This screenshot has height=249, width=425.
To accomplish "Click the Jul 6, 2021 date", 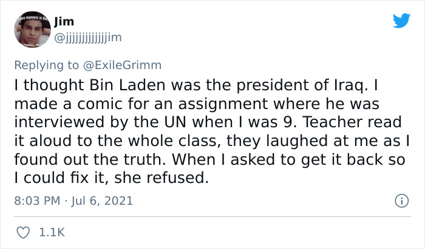I will 102,201.
